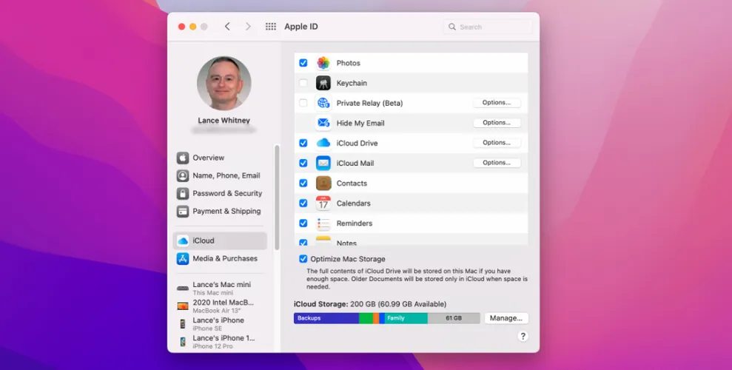Select Password & Security in sidebar

(x=226, y=193)
